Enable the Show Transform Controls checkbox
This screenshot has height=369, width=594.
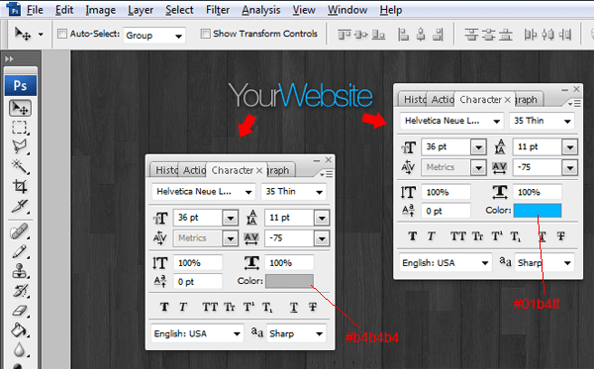click(205, 34)
